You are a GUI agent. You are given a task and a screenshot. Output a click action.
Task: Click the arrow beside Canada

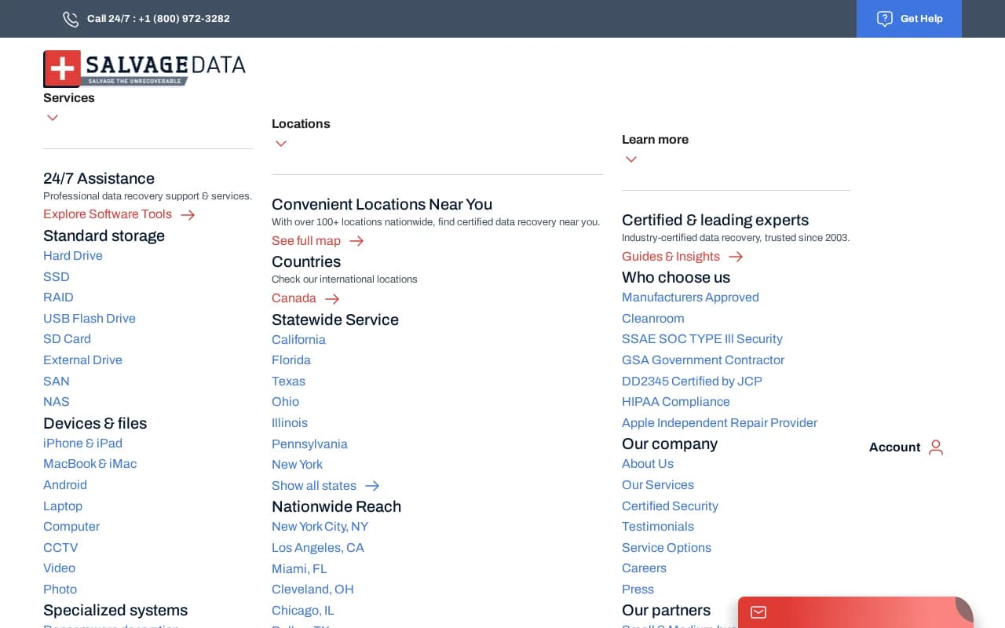pyautogui.click(x=331, y=298)
